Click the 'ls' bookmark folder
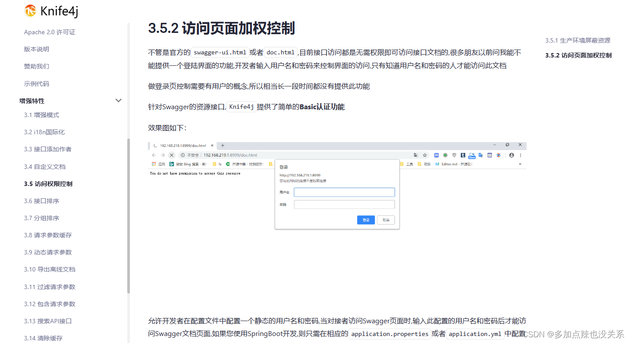The image size is (631, 343). click(217, 164)
